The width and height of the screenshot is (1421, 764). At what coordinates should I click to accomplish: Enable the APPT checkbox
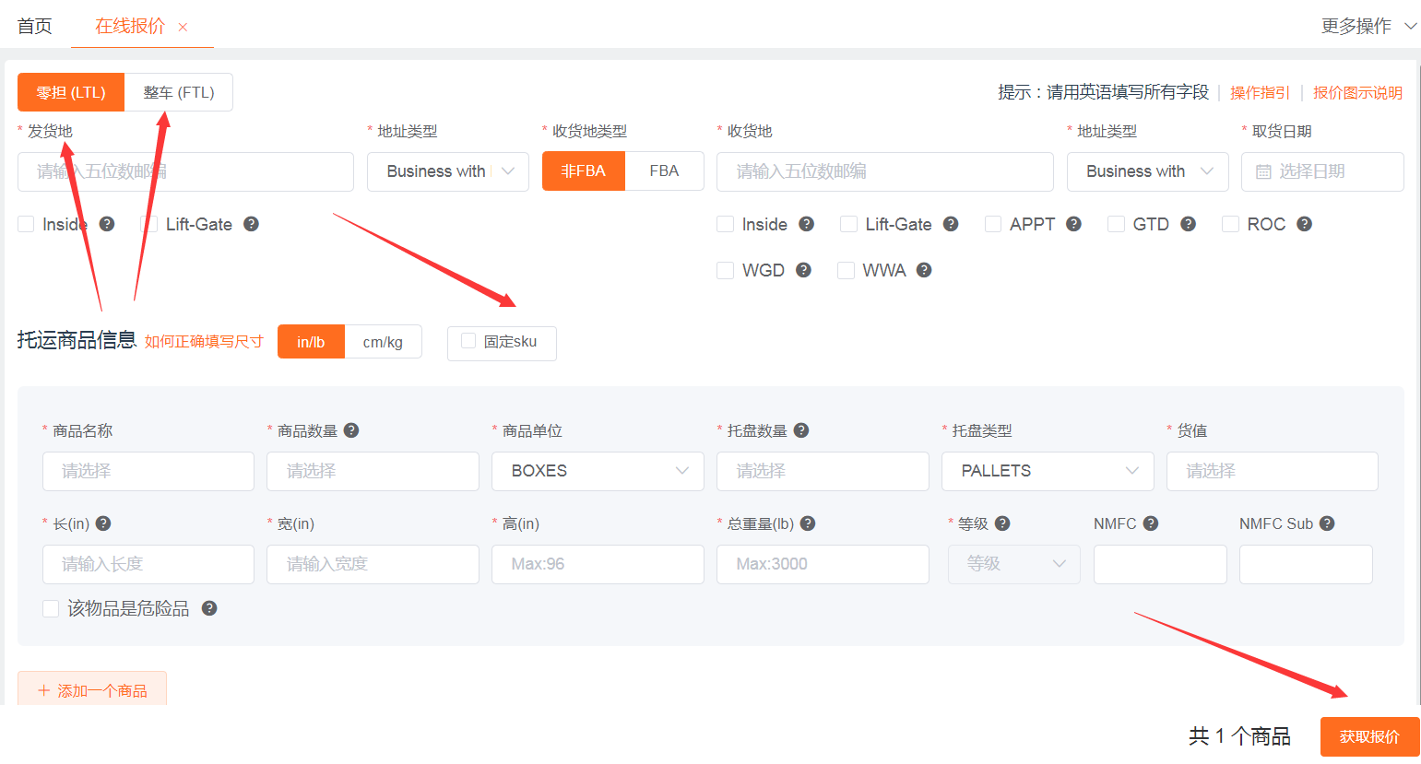[x=993, y=224]
